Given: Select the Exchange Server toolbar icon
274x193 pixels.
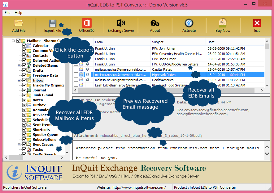Looking at the screenshot, I should (x=121, y=23).
